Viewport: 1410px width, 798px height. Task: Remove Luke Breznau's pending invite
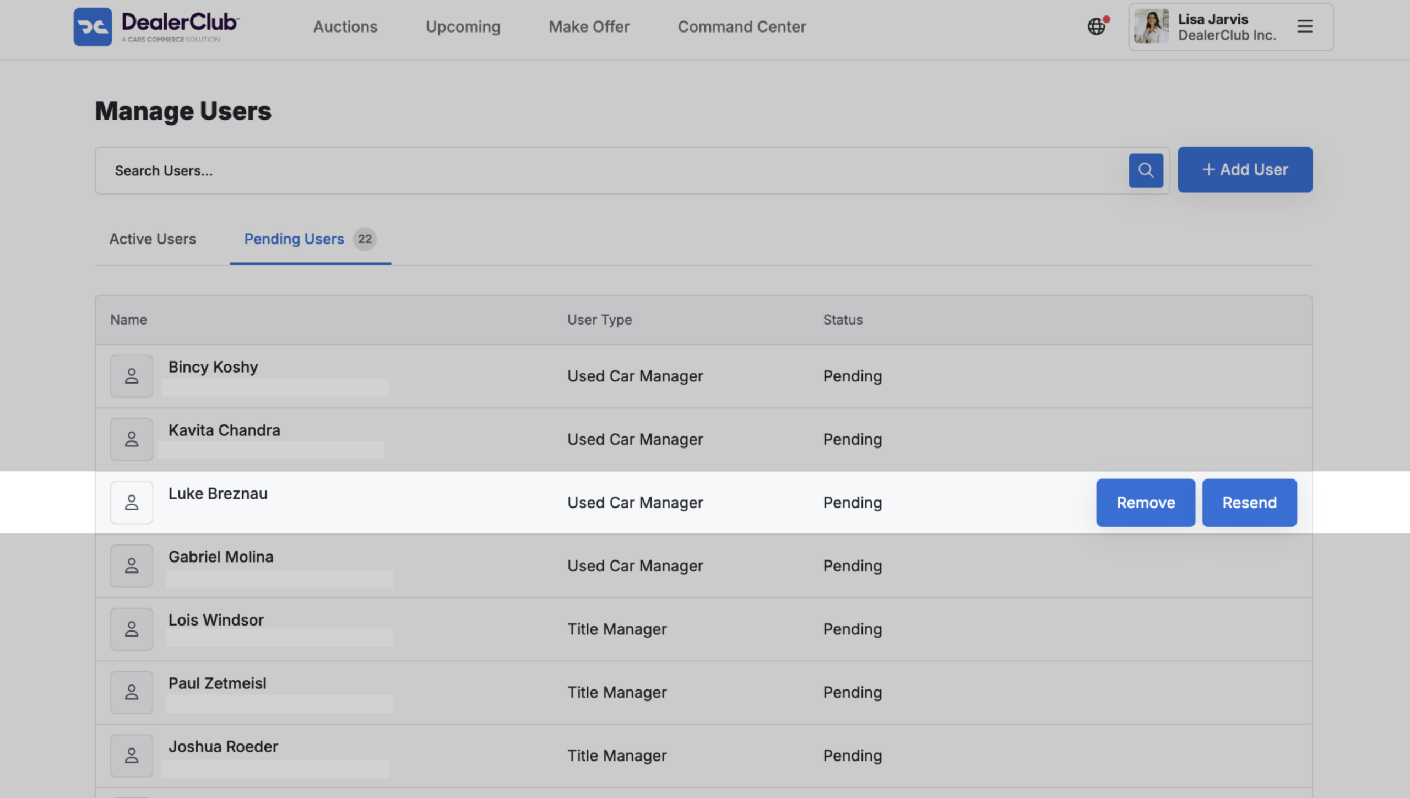1146,503
